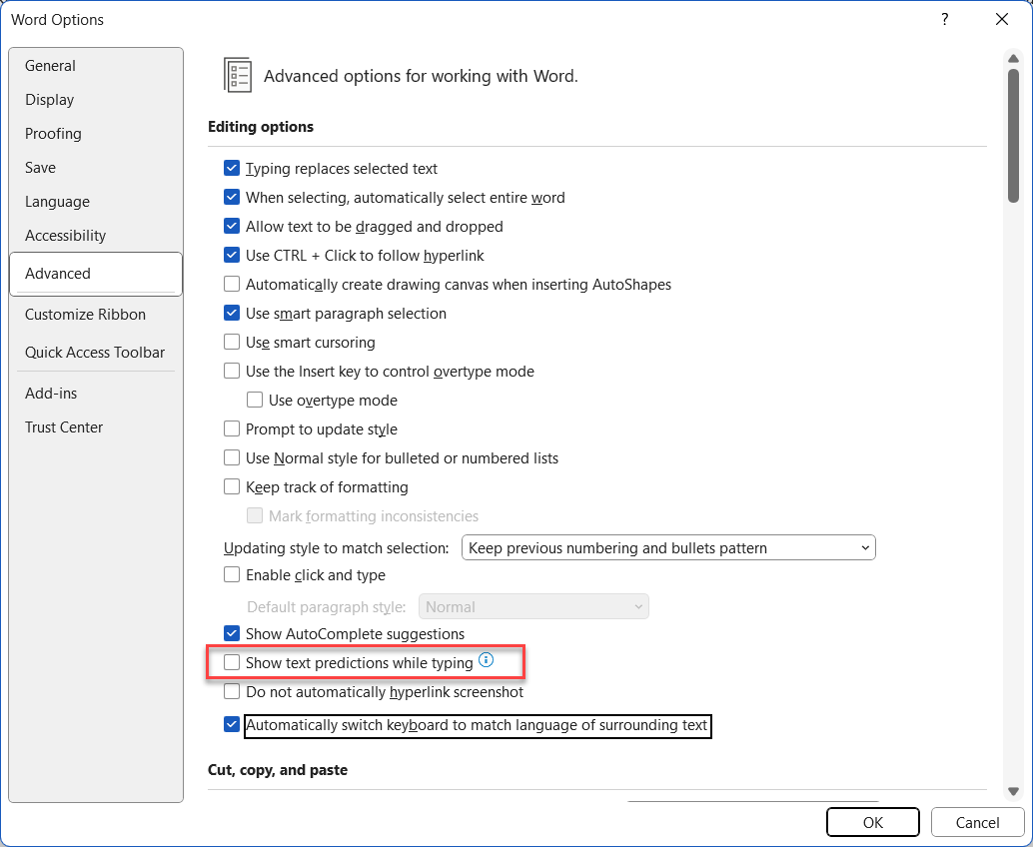Uncheck Typing replaces selected text
The image size is (1033, 847).
click(231, 169)
